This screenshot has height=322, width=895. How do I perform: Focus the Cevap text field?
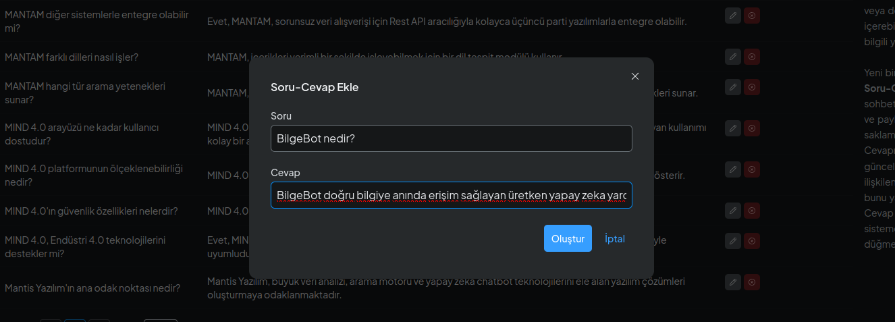coord(451,195)
